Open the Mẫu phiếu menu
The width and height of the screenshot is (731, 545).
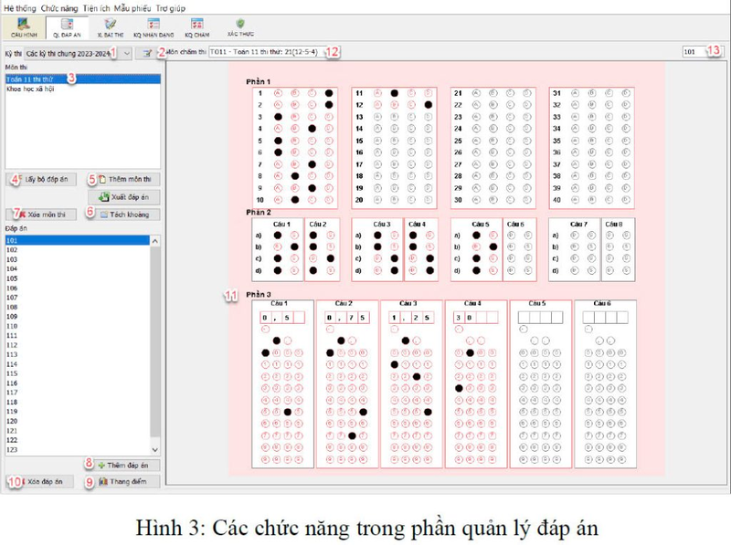[x=132, y=8]
